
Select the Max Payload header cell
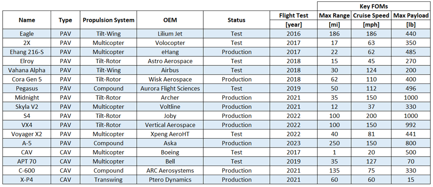pyautogui.click(x=411, y=16)
